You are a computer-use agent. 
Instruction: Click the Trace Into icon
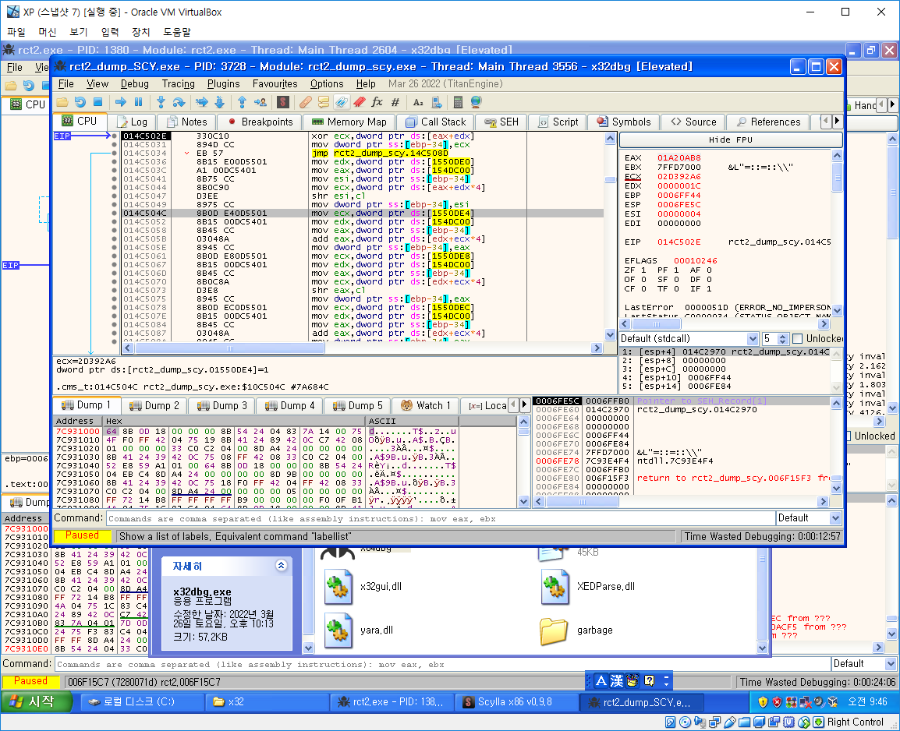201,102
